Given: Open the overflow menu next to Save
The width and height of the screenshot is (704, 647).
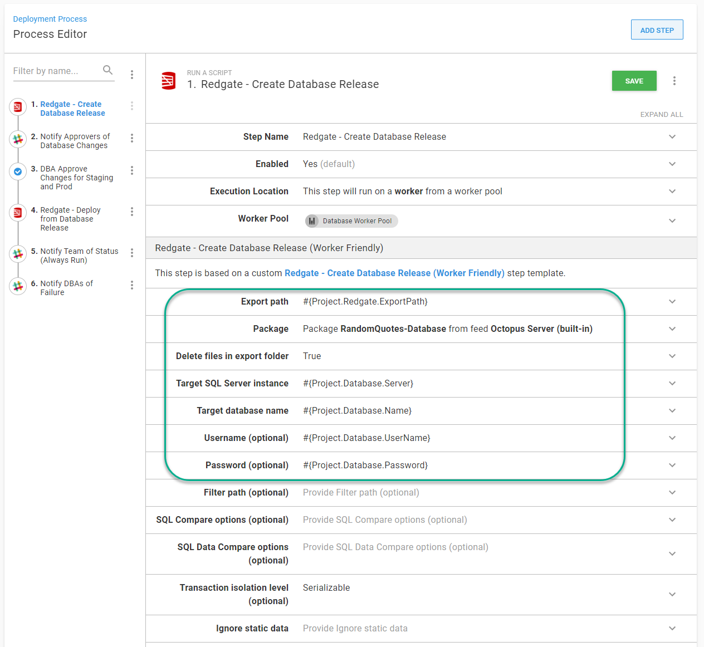Looking at the screenshot, I should pos(674,81).
